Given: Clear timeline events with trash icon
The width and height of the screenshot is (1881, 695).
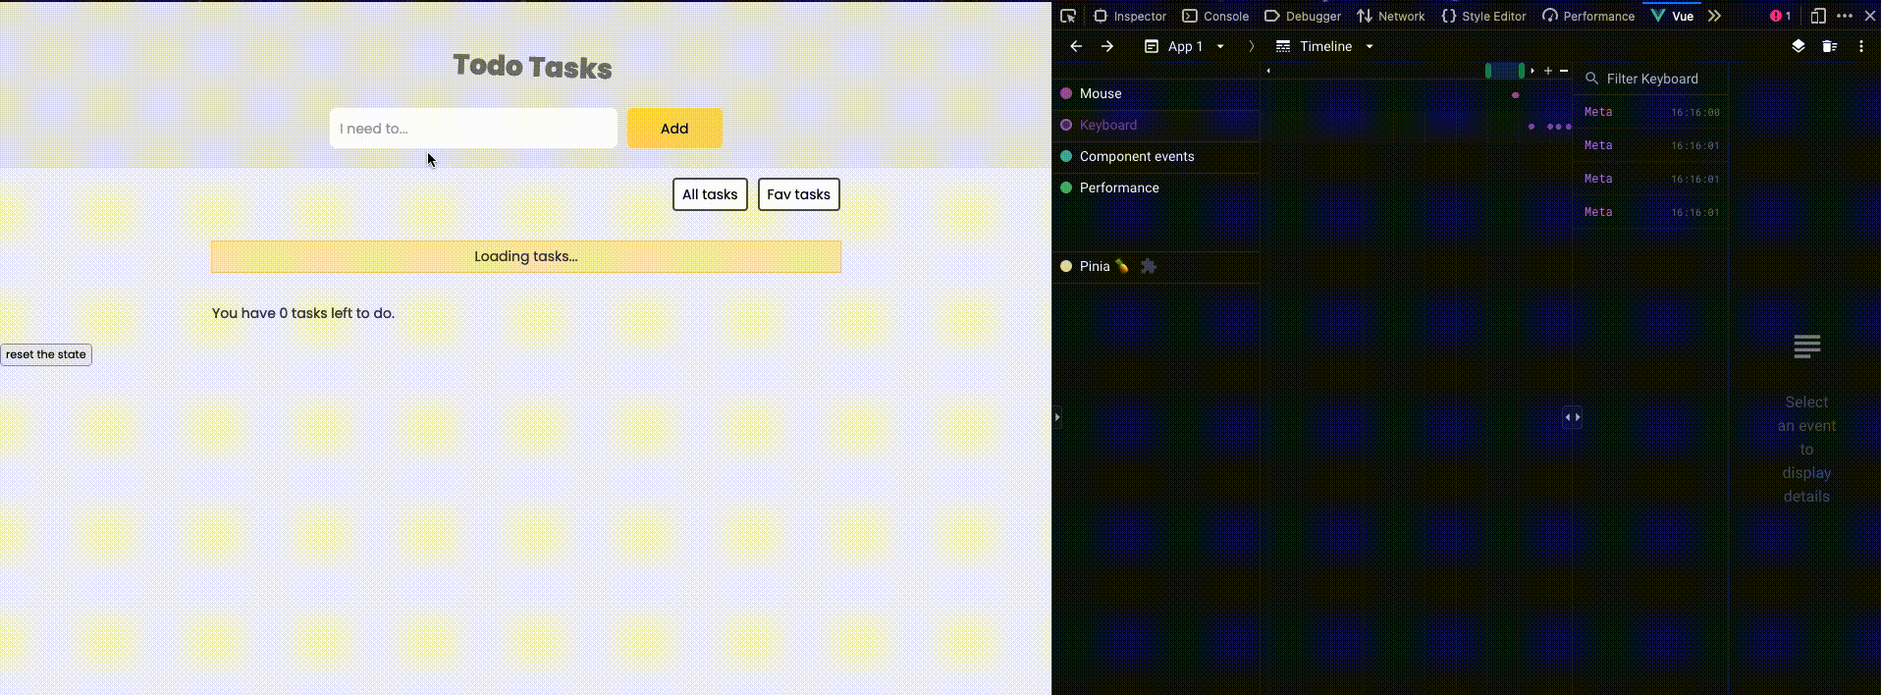Looking at the screenshot, I should [x=1829, y=46].
